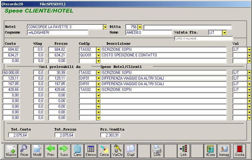
Task: Open CodSp dropdown on DIF01 129,11 row
Action: (x=98, y=78)
